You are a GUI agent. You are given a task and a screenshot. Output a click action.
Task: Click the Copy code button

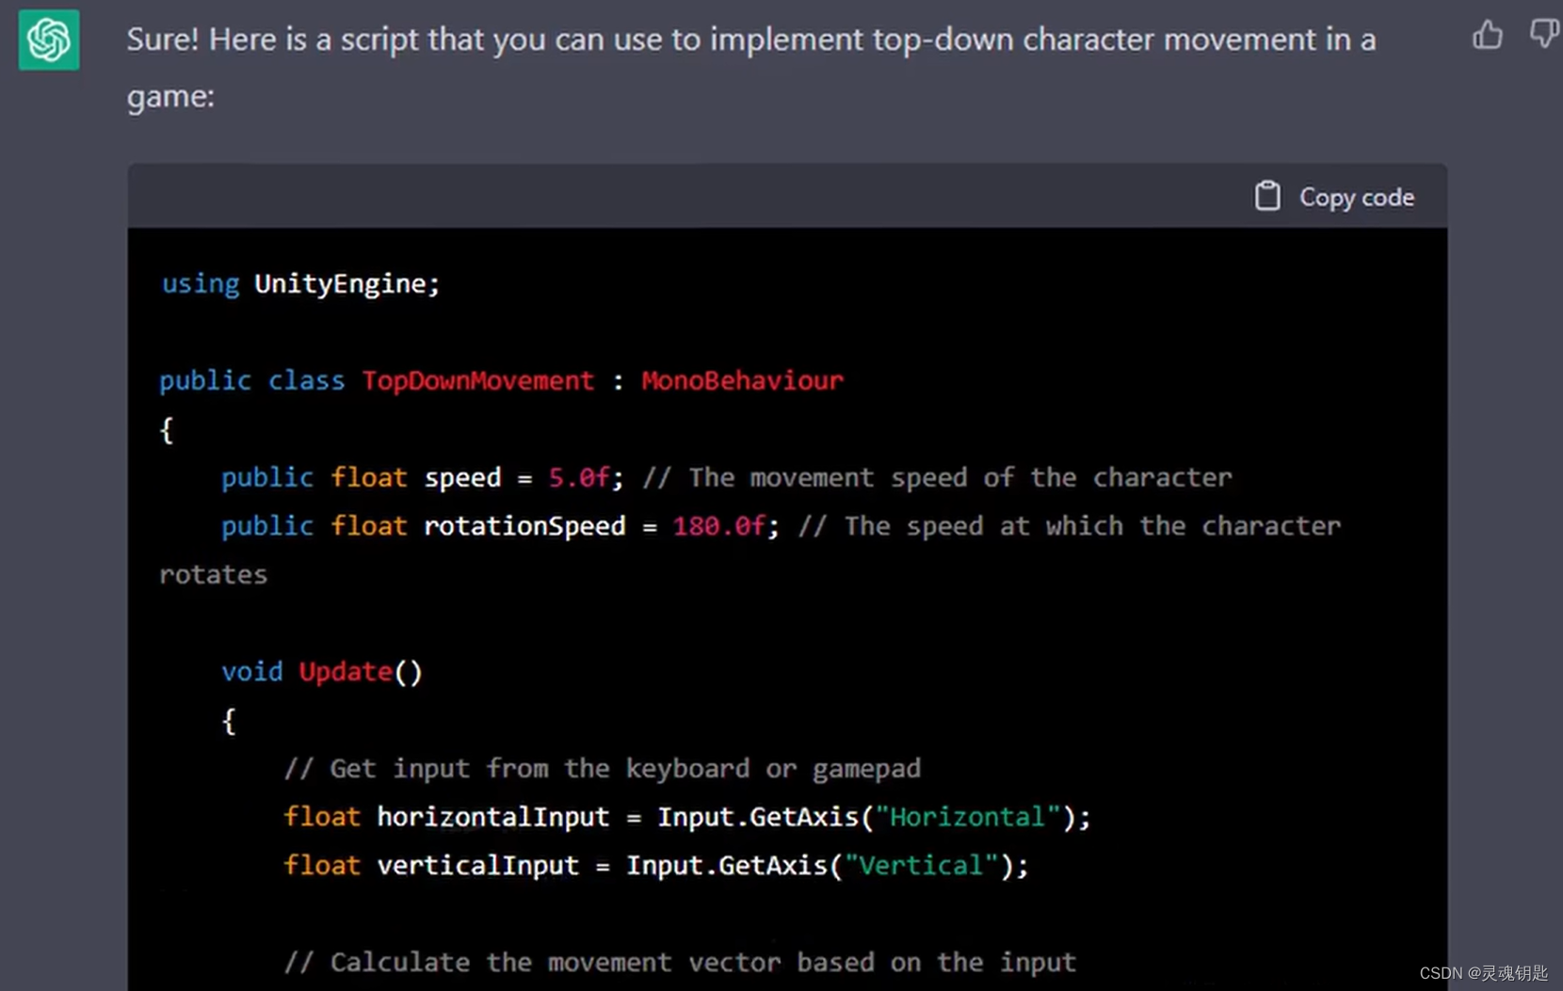[x=1335, y=197]
